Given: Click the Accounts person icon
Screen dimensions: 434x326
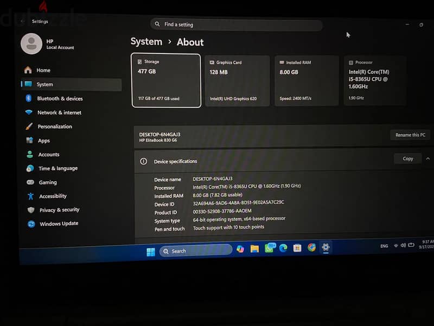Looking at the screenshot, I should tap(30, 154).
